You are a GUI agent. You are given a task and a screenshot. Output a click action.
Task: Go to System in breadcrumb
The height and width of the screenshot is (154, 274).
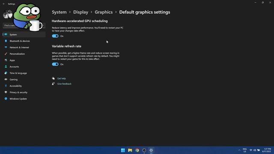click(59, 12)
